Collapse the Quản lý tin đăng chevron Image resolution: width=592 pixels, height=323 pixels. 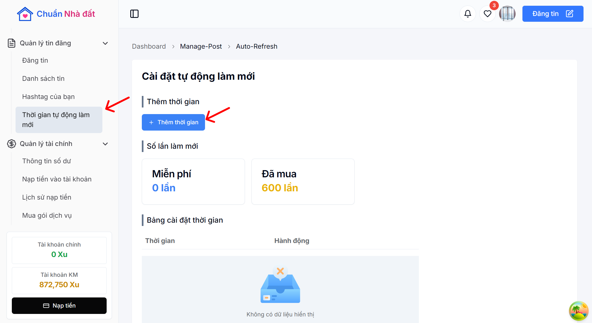[105, 43]
